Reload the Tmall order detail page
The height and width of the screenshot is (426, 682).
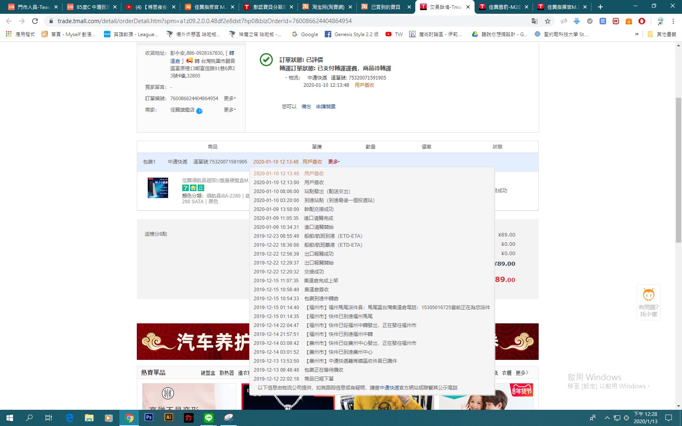coord(35,21)
